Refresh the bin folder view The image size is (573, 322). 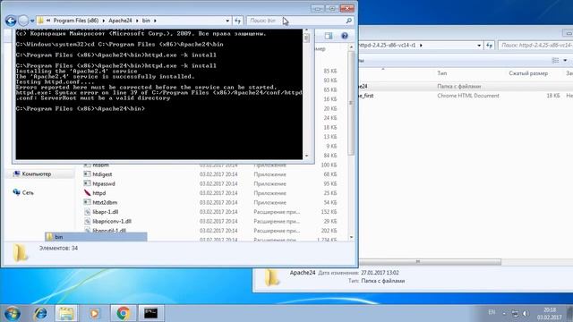[x=238, y=21]
